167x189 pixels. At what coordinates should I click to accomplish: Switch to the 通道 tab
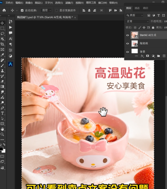coord(137,8)
